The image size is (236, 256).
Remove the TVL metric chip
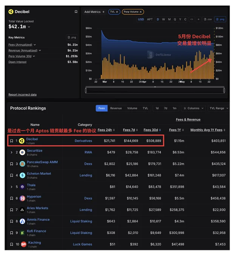click(117, 12)
